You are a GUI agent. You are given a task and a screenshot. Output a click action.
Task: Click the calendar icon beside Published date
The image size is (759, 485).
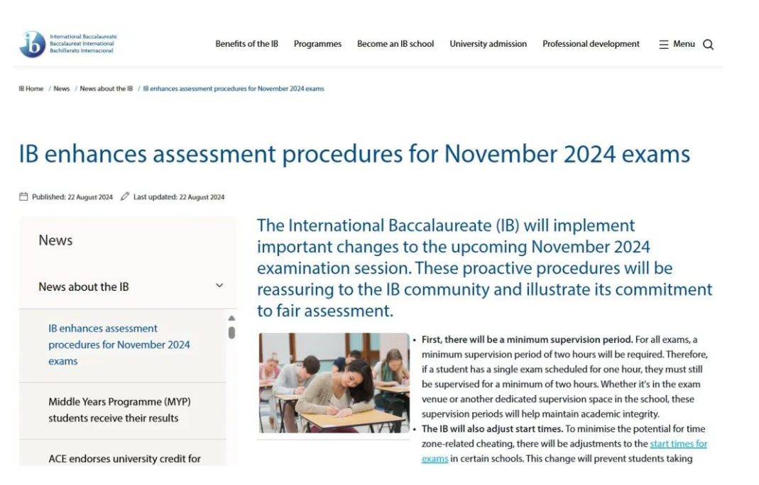point(23,196)
